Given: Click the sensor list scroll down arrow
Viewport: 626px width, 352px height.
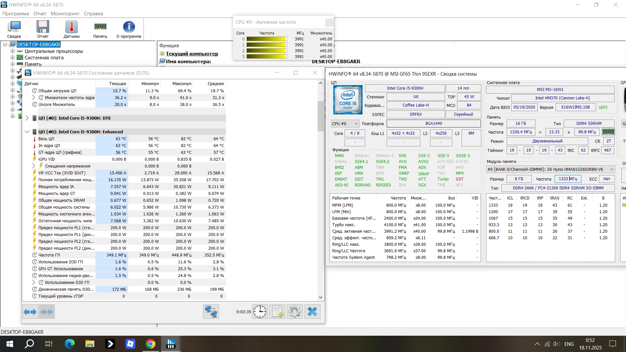Looking at the screenshot, I should (320, 297).
